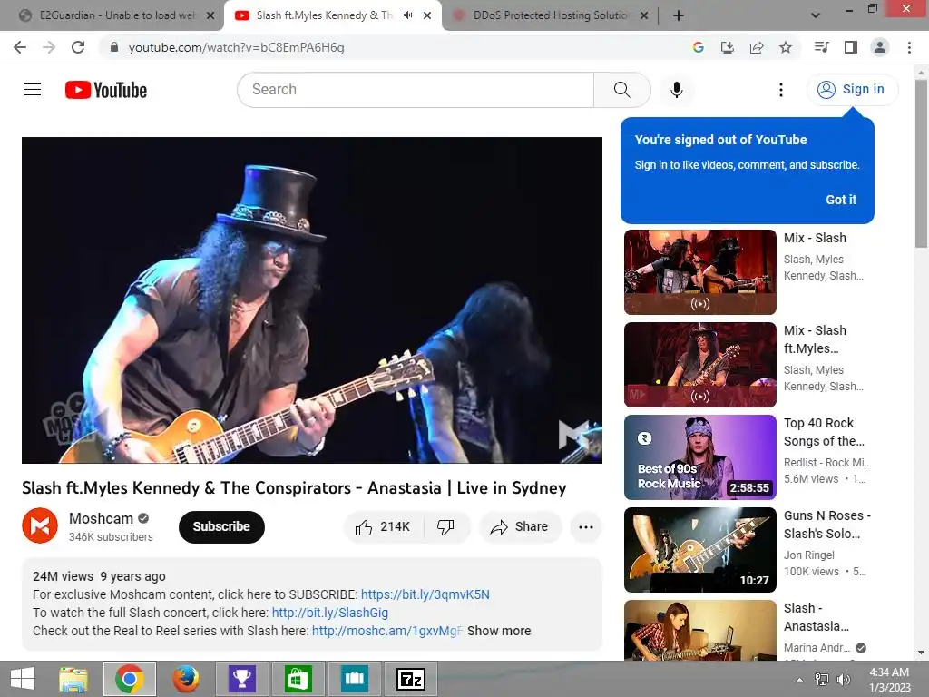Toggle Chrome side panel icon
This screenshot has height=697, width=929.
(x=851, y=47)
